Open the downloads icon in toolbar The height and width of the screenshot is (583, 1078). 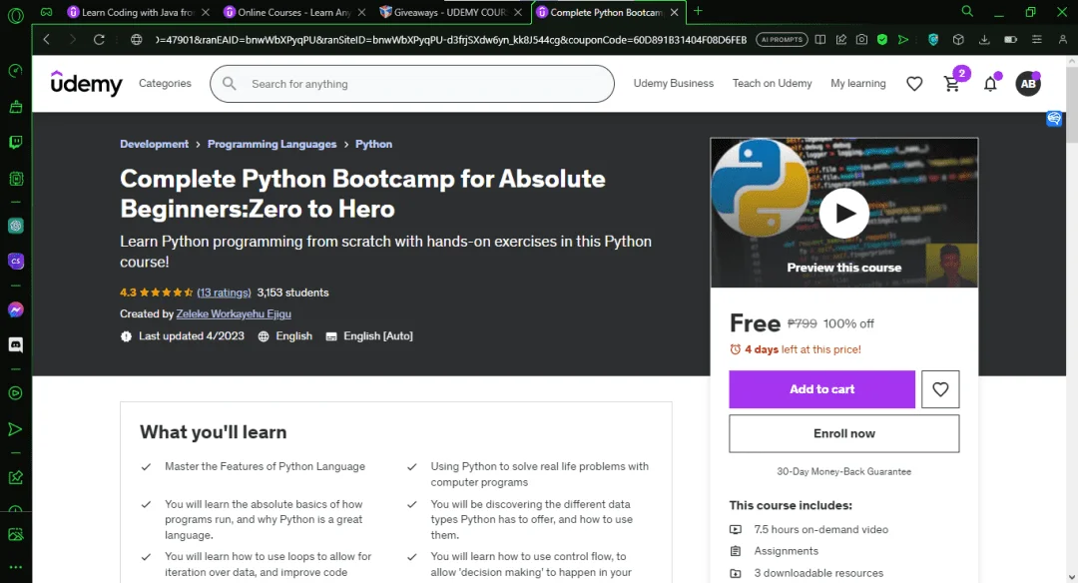[984, 40]
